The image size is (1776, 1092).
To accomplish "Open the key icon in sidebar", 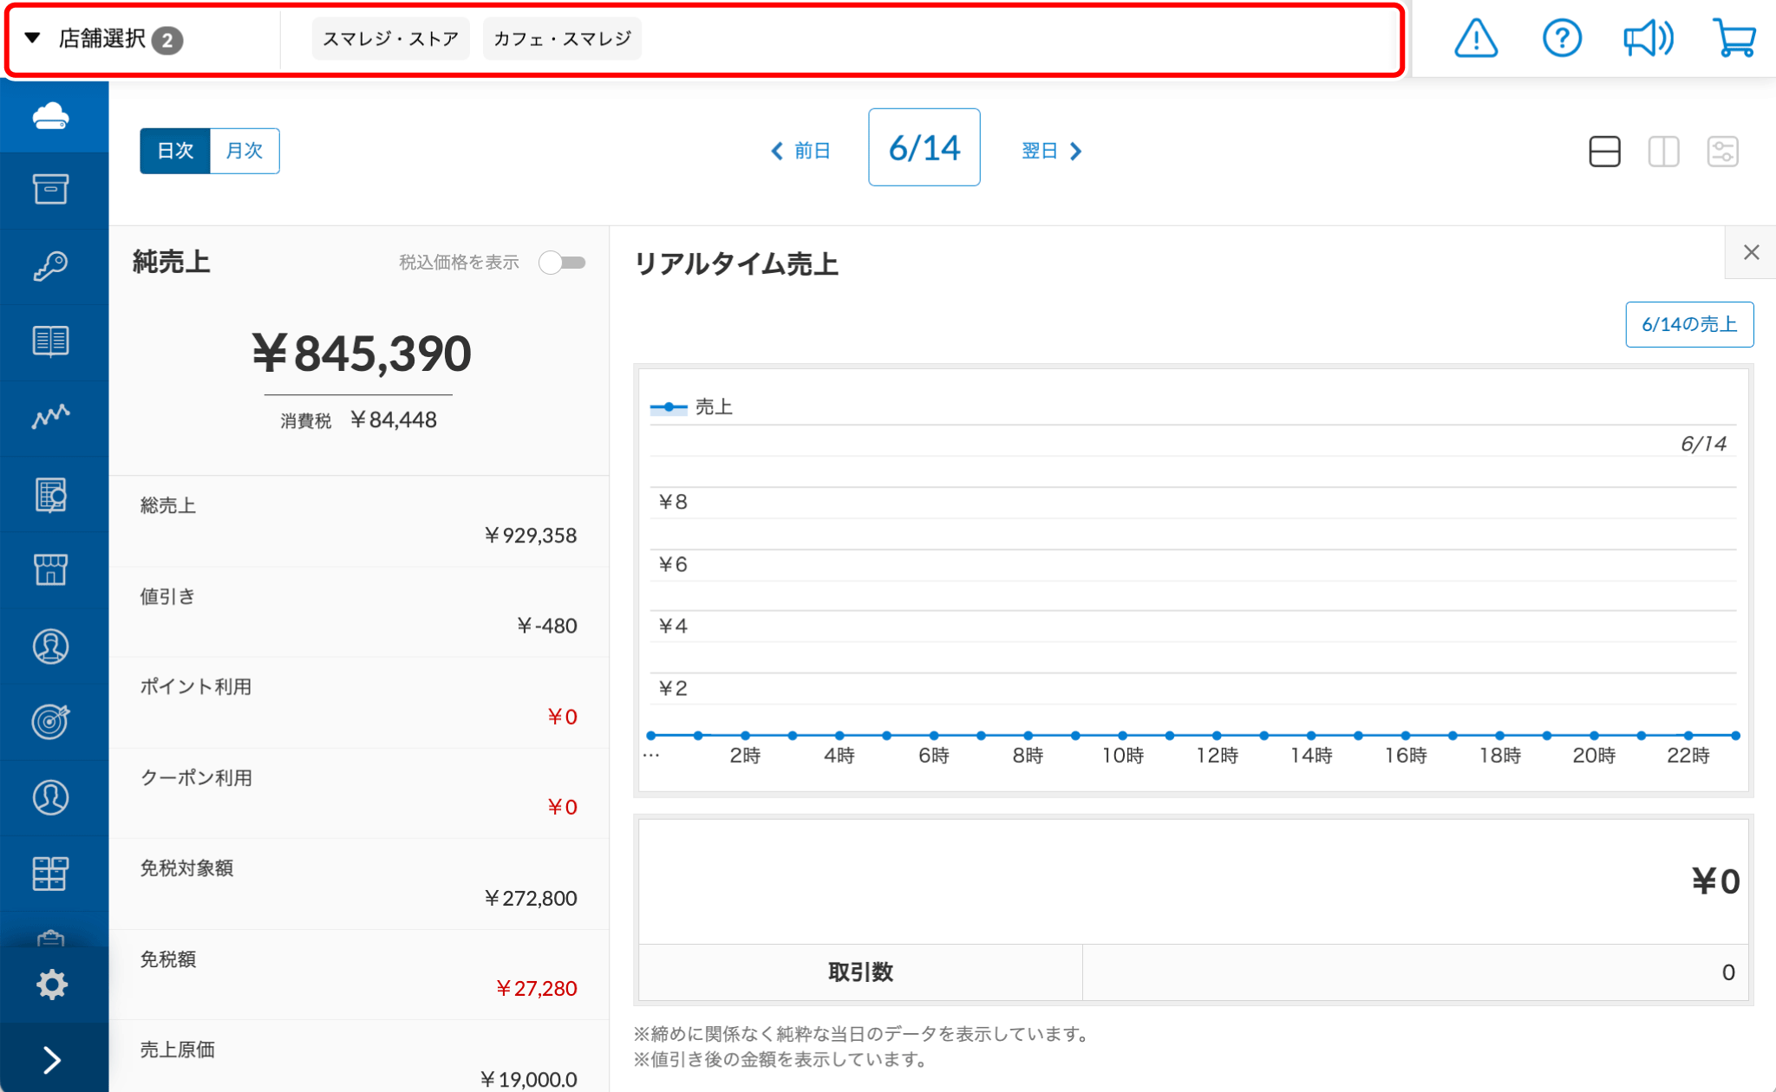I will pos(51,265).
